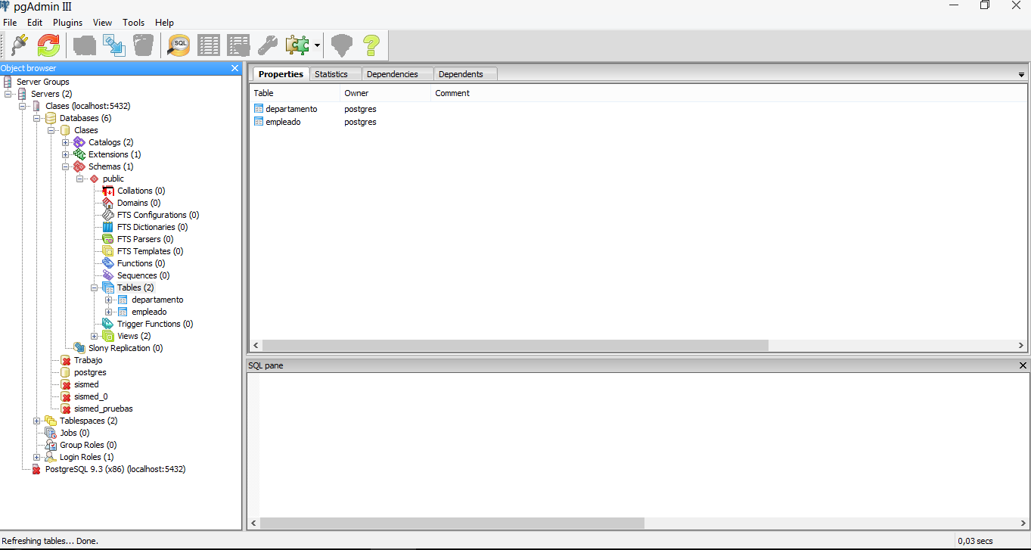The image size is (1031, 550).
Task: Open the File menu
Action: coord(10,23)
